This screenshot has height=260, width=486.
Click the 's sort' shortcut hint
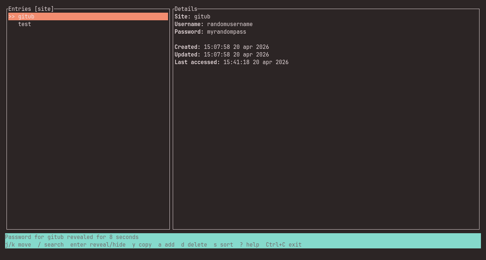(223, 245)
